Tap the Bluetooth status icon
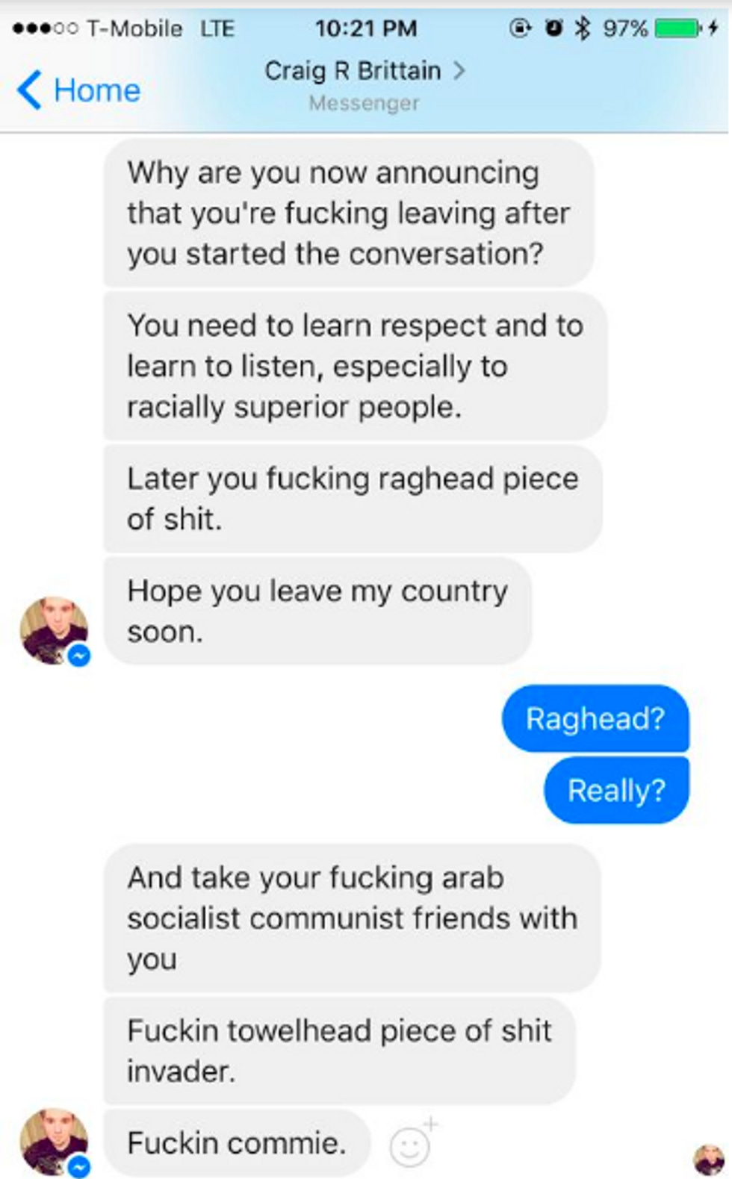The width and height of the screenshot is (732, 1179). tap(582, 28)
